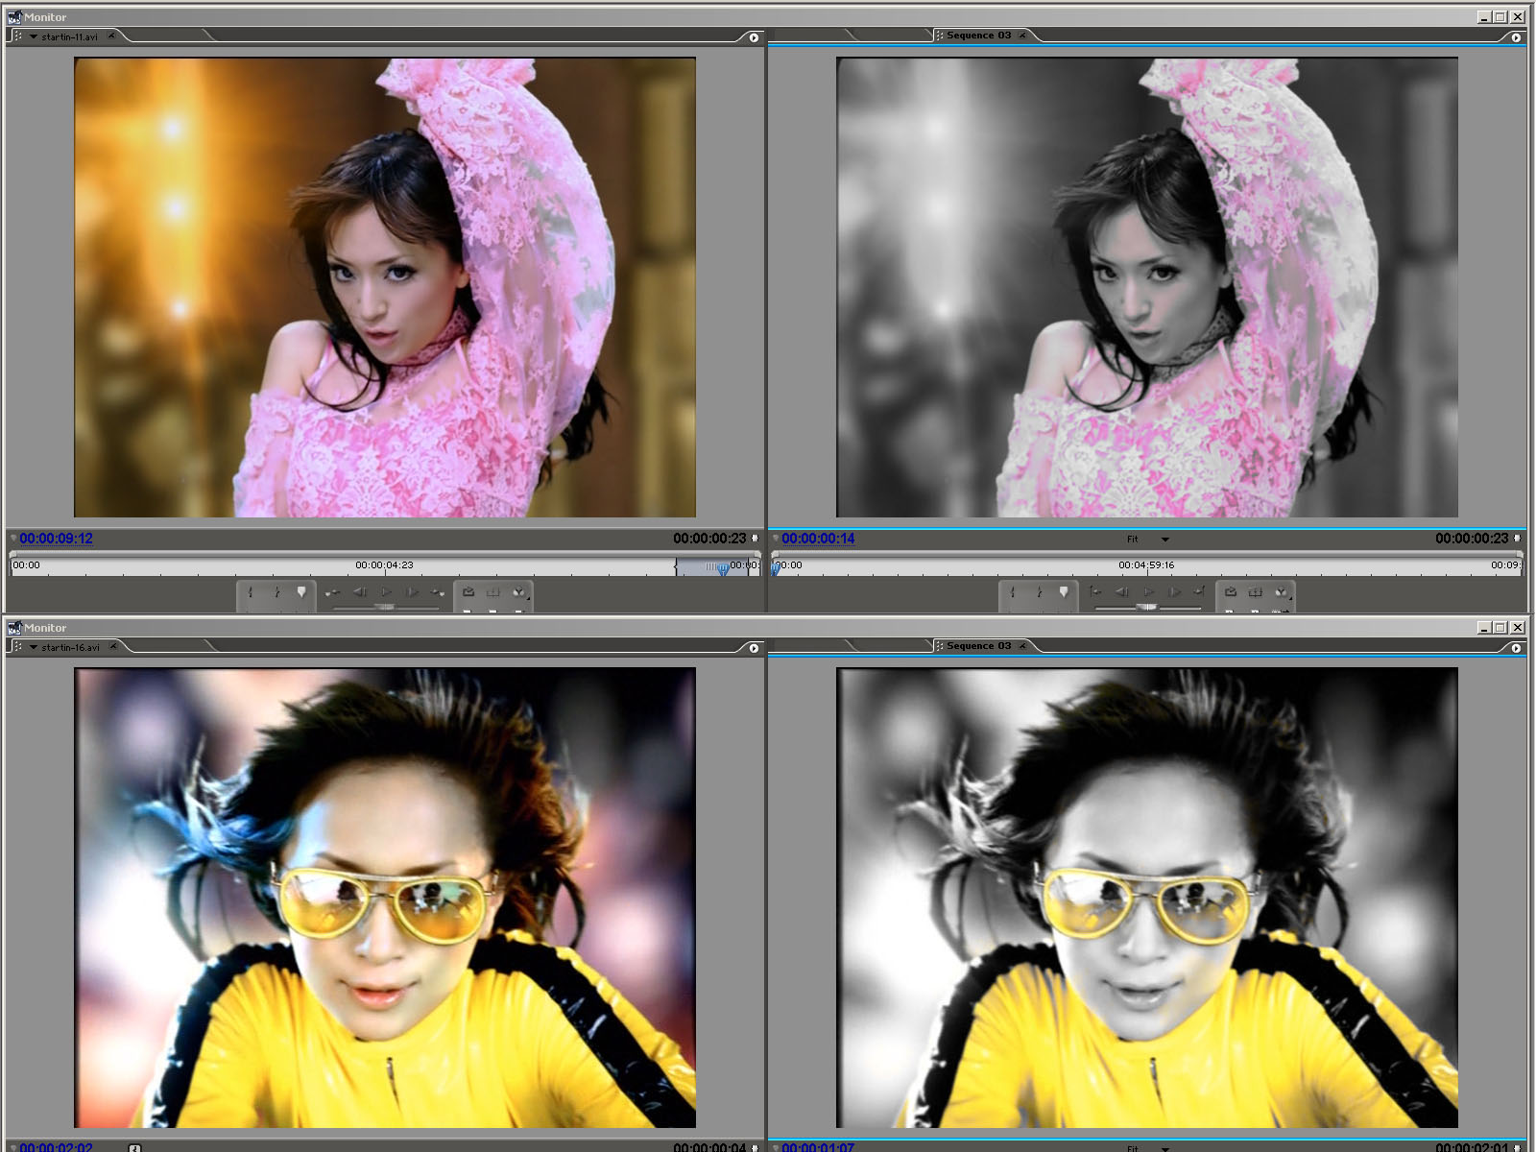The width and height of the screenshot is (1536, 1152).
Task: Step forward one frame in top source monitor
Action: point(412,592)
